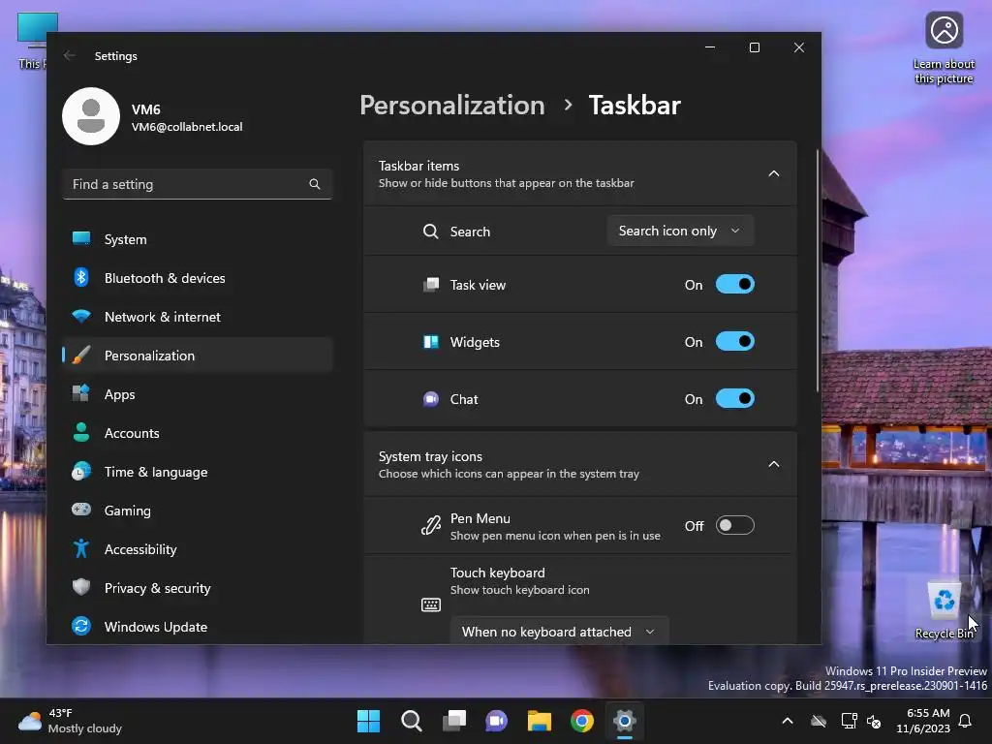Open the Search icon only dropdown
This screenshot has height=744, width=992.
coord(680,231)
